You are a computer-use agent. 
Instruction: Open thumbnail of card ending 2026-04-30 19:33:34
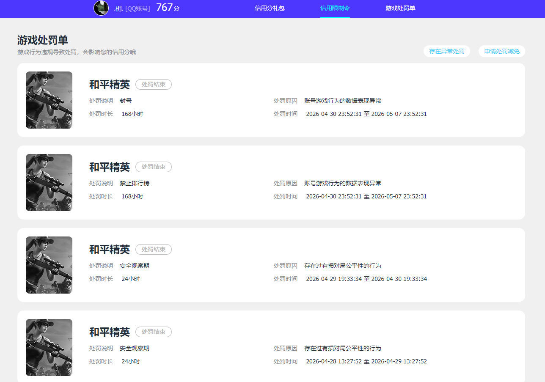click(x=49, y=265)
